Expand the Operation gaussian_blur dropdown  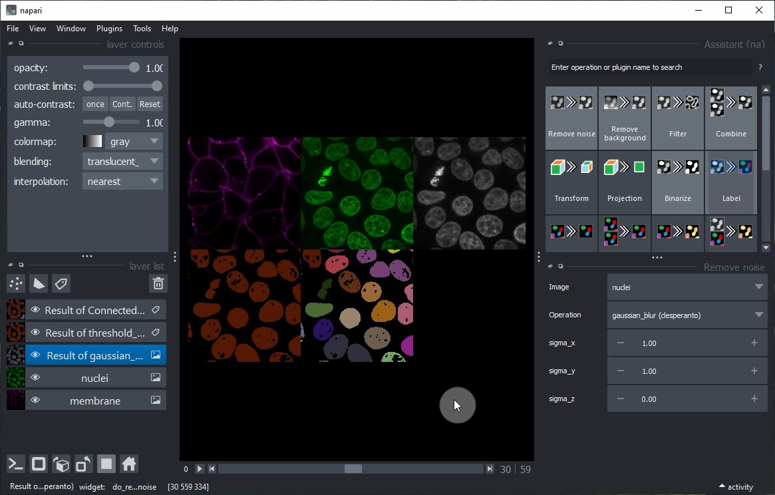(687, 315)
